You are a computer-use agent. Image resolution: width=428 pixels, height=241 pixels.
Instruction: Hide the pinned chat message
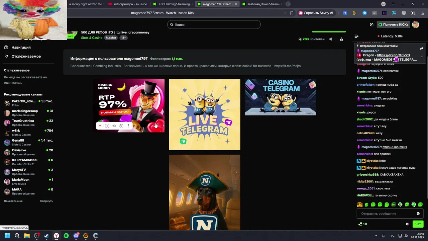pos(421,49)
